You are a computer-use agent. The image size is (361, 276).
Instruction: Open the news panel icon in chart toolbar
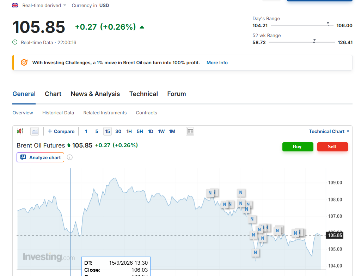[190, 131]
